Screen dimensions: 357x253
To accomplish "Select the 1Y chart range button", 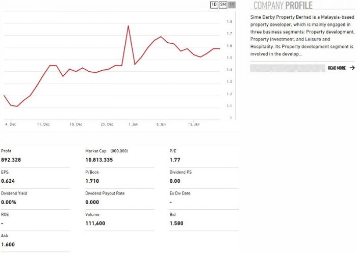I will pyautogui.click(x=232, y=5).
